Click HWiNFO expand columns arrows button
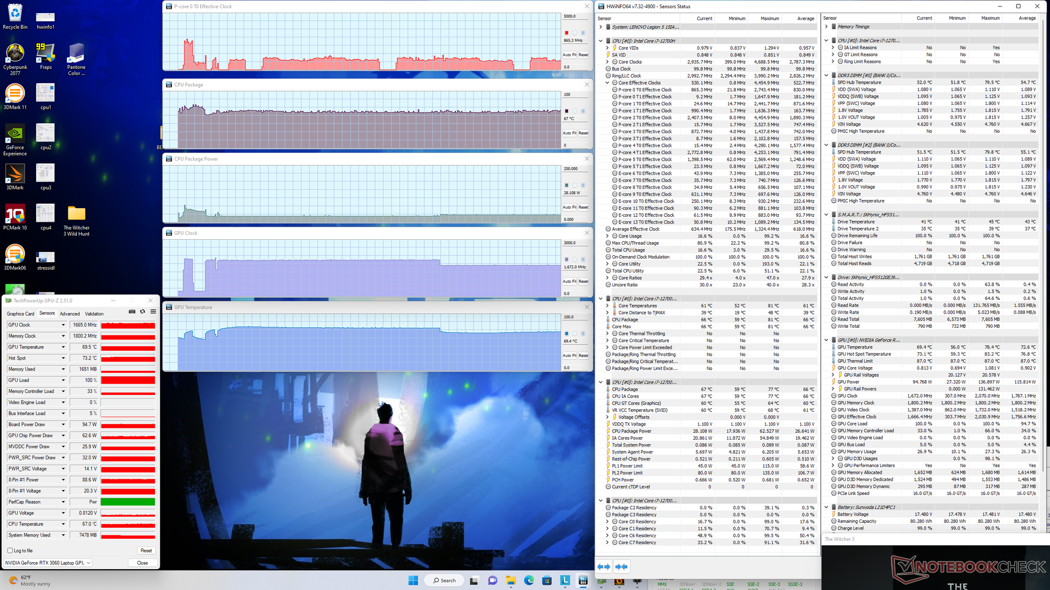The width and height of the screenshot is (1050, 590). tap(604, 567)
